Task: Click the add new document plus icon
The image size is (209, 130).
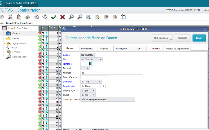Action: (x=97, y=17)
